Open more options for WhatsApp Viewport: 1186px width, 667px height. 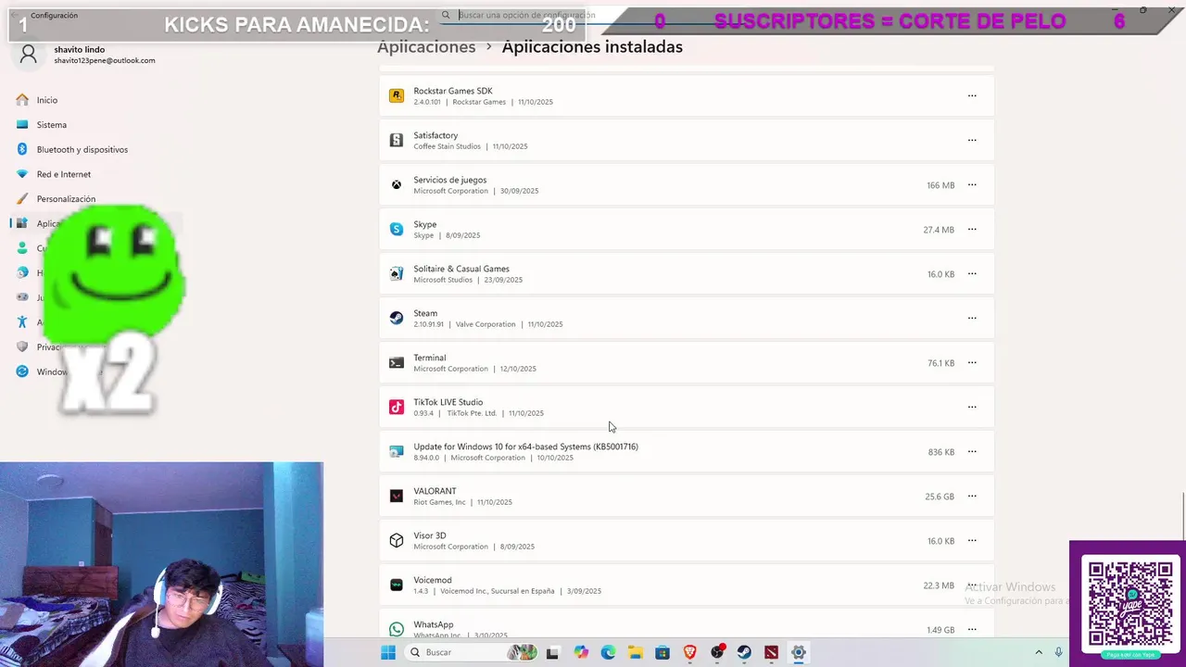click(972, 629)
